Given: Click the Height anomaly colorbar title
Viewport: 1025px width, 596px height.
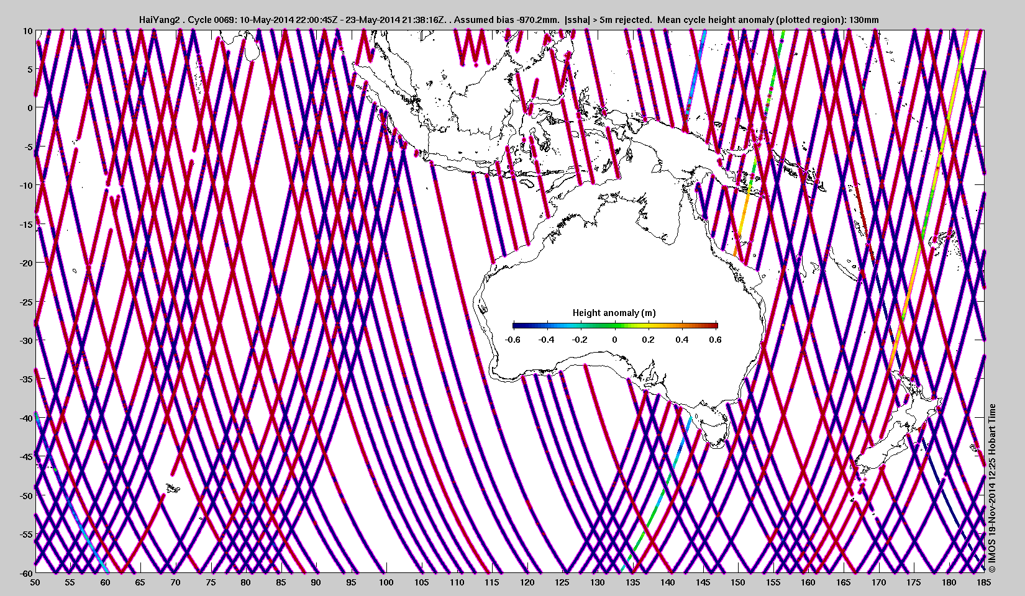Looking at the screenshot, I should (x=614, y=313).
